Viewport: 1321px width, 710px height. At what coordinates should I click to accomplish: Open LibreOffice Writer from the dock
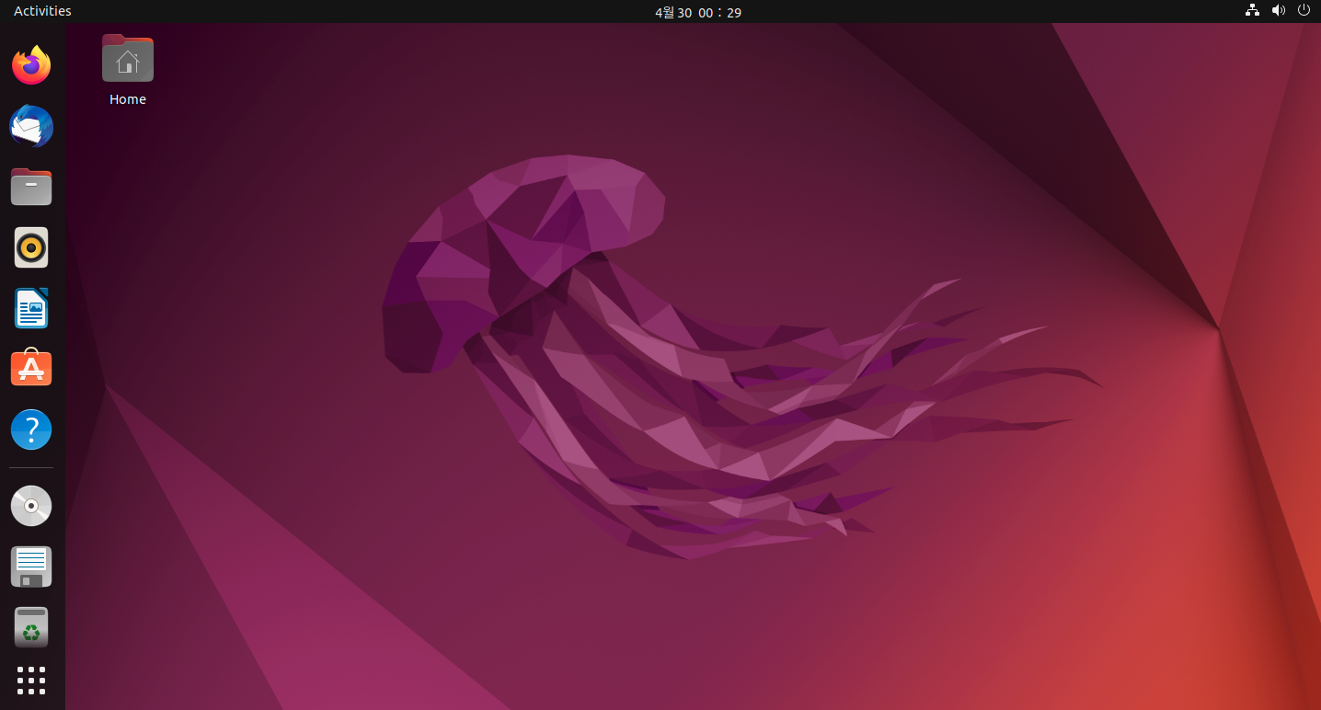pyautogui.click(x=31, y=308)
